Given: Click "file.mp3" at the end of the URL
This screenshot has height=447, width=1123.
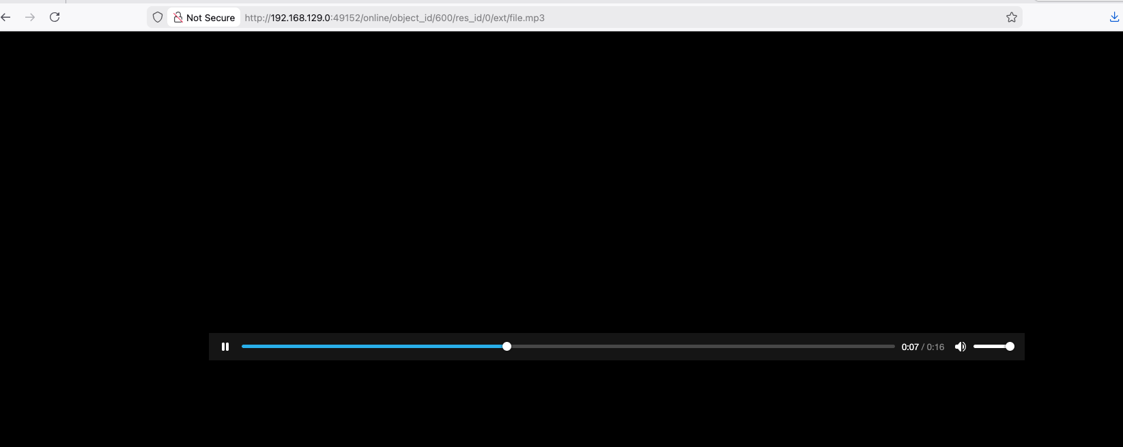Looking at the screenshot, I should (526, 18).
